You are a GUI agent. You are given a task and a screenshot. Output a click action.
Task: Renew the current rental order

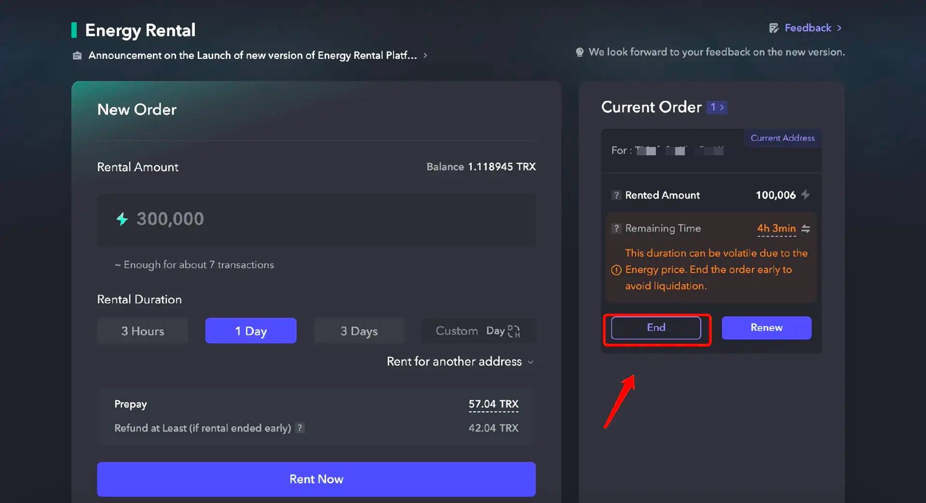[x=766, y=328]
